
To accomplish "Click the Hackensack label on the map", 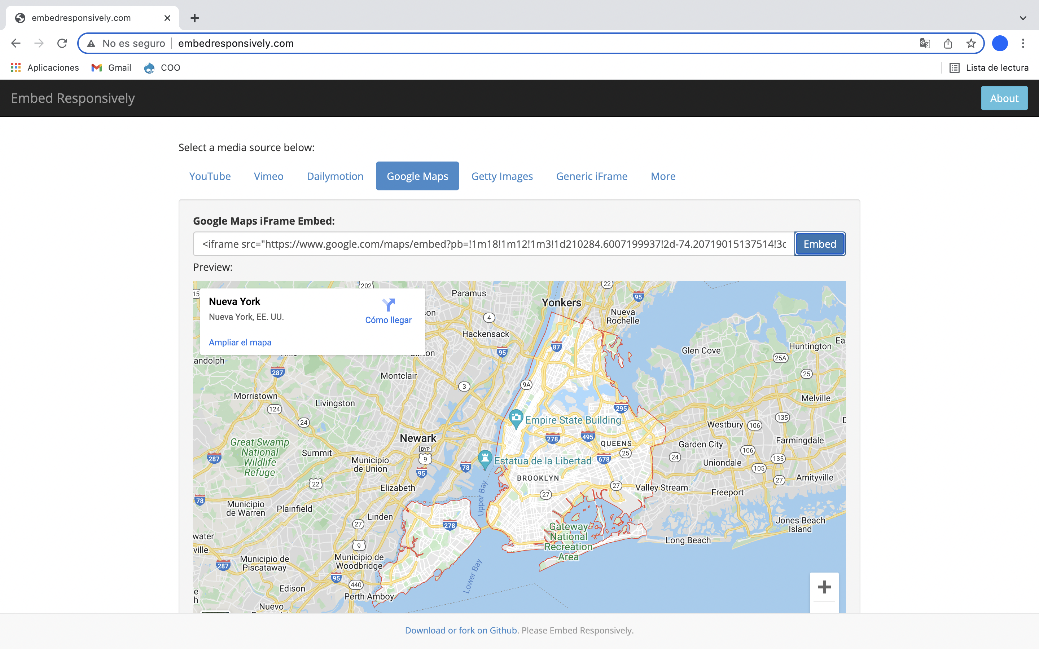I will 486,334.
